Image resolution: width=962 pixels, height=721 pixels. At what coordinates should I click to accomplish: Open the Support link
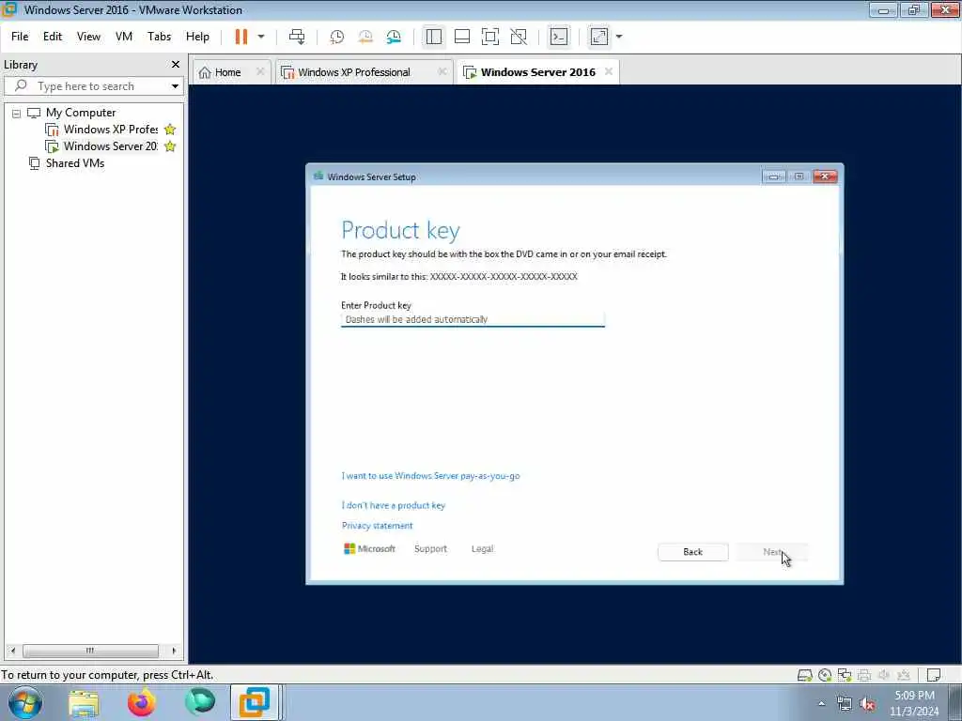coord(430,548)
